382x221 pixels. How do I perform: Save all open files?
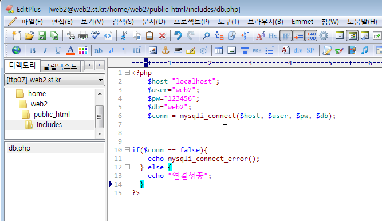click(x=54, y=36)
